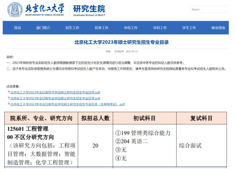
Task: Open the 非全日制专业学位 (含单独考试) PDF link
Action: 68,104
